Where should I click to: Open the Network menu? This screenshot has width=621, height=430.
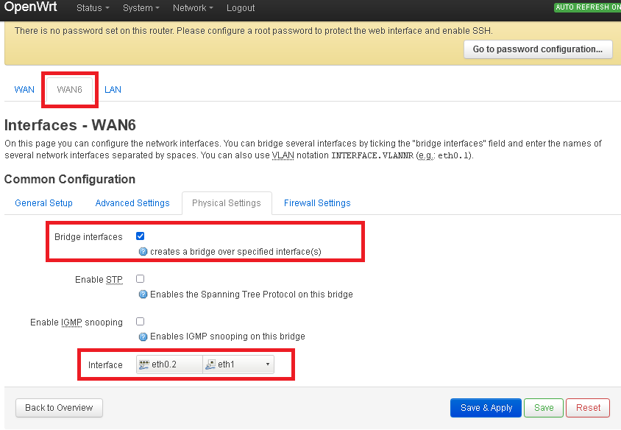tap(193, 8)
